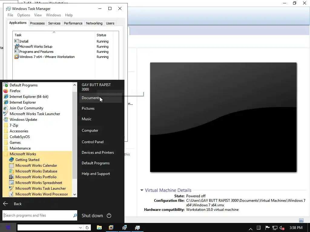
Task: Open Documents in the Start menu right pane
Action: pos(101,98)
